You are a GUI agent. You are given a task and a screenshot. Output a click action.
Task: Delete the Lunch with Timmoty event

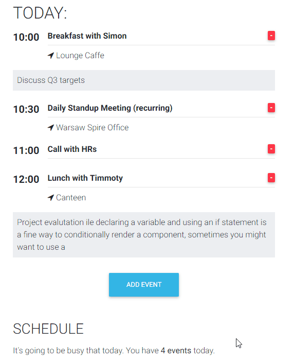[x=271, y=178]
